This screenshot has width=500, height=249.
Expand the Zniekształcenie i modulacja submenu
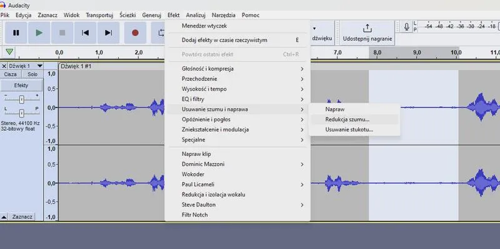[x=237, y=130]
